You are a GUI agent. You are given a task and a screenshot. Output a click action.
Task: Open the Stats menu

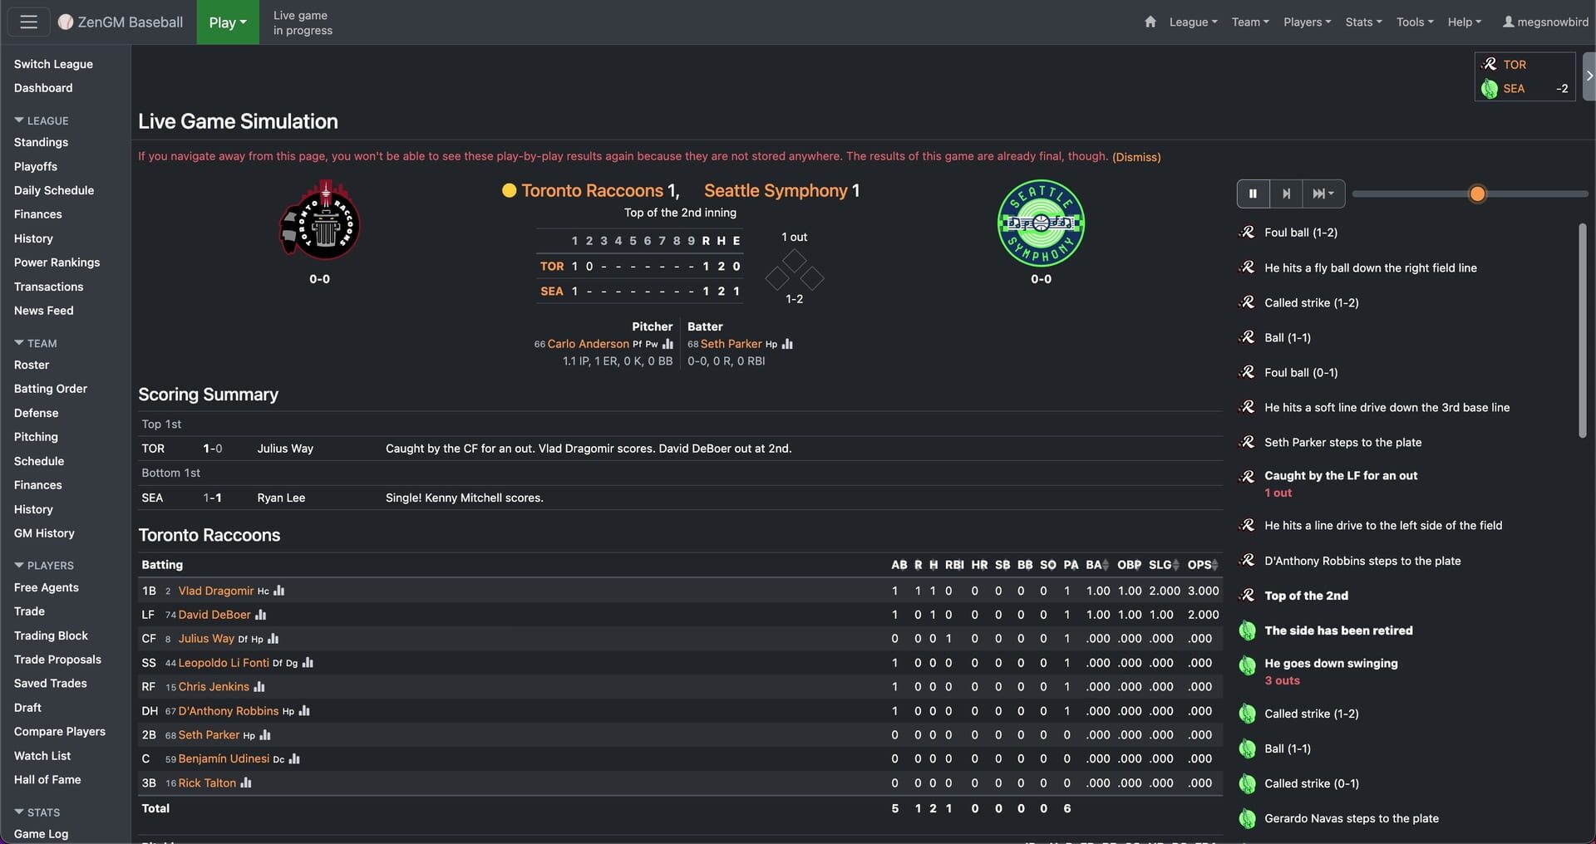1362,22
